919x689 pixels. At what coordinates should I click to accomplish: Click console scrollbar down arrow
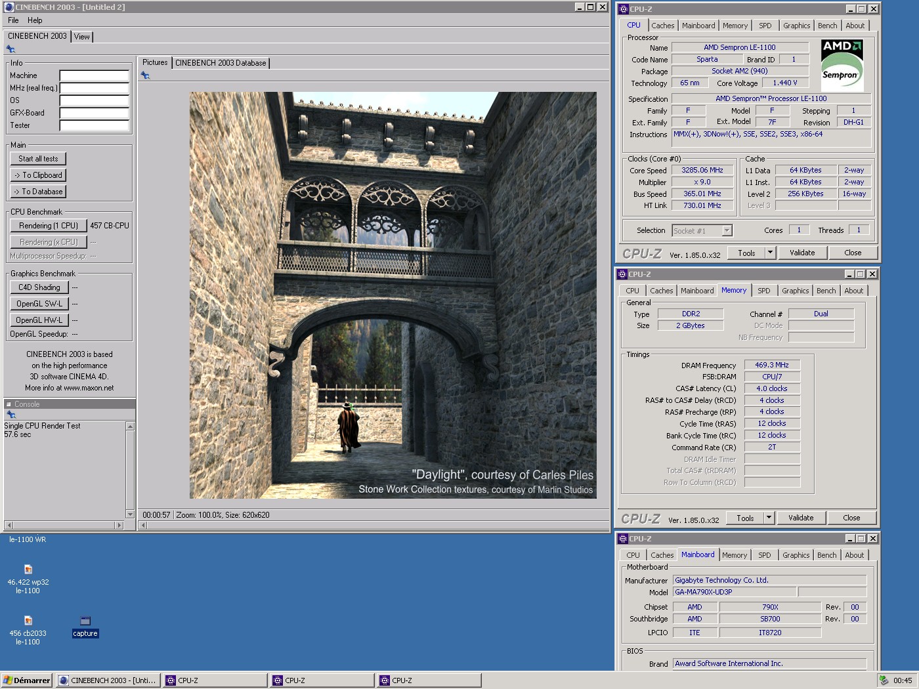click(130, 514)
